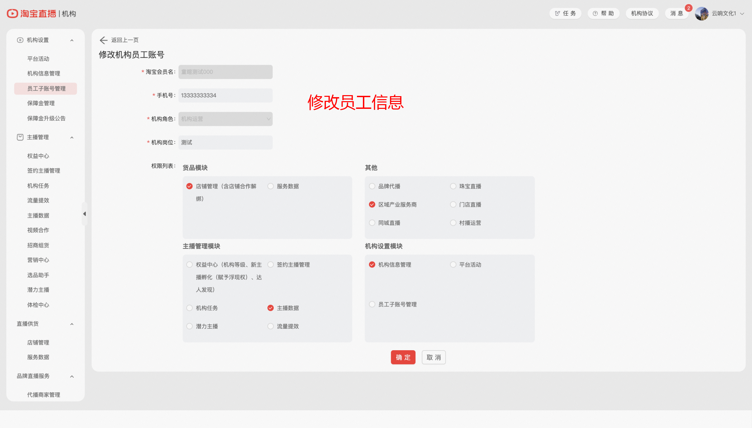Image resolution: width=752 pixels, height=428 pixels.
Task: Open 视频合作 sidebar item
Action: coord(38,230)
